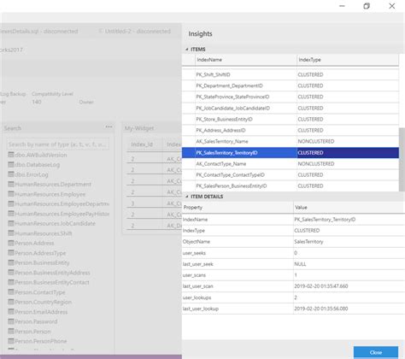Open HumanResources.EmployeeDepartment table entry

point(58,204)
